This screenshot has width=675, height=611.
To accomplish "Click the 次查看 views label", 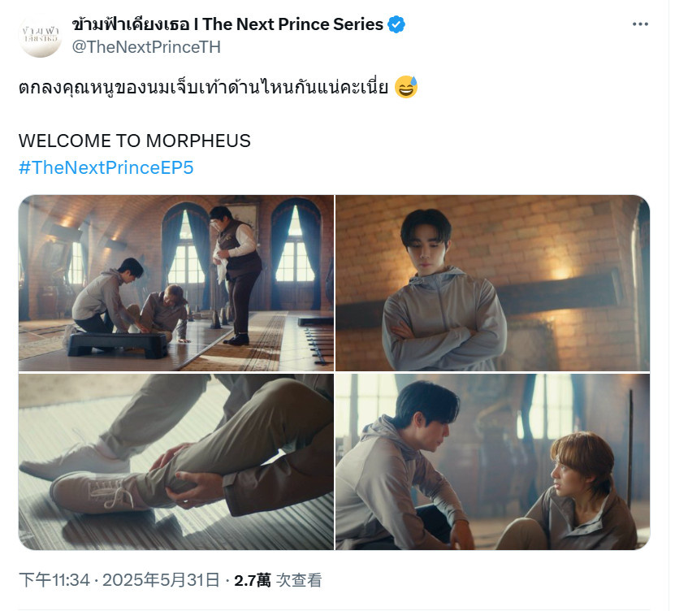I will (298, 580).
